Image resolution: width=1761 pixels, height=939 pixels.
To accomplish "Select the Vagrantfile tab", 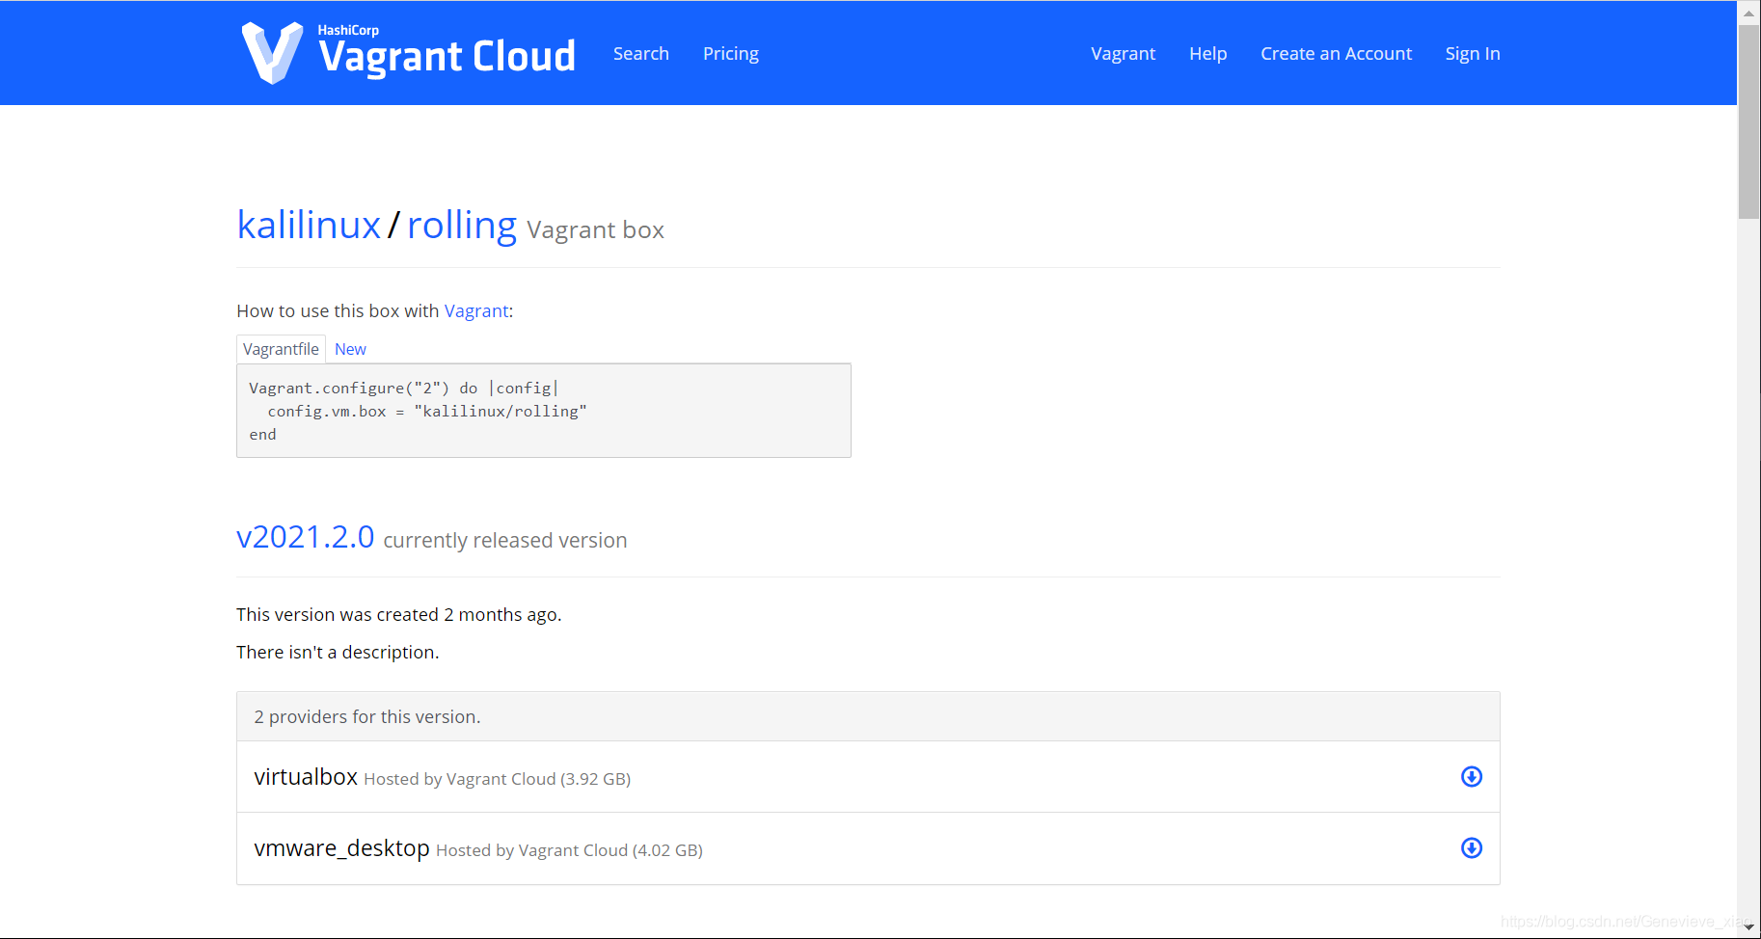I will (281, 349).
